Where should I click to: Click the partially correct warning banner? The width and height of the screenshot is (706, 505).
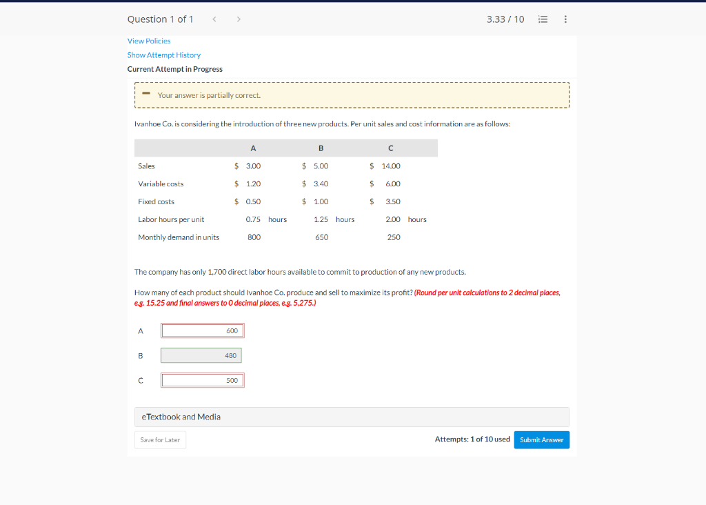coord(352,95)
